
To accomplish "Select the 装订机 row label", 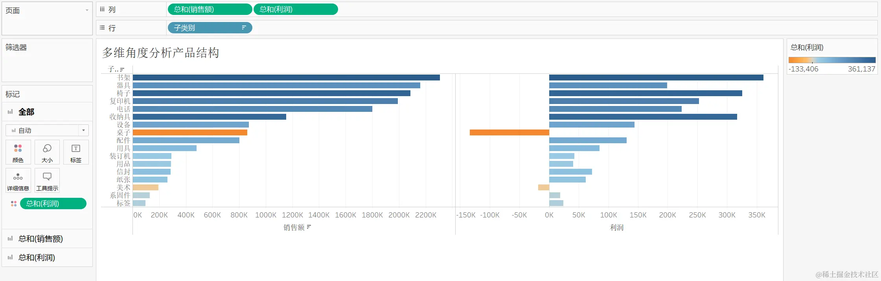I will [120, 156].
